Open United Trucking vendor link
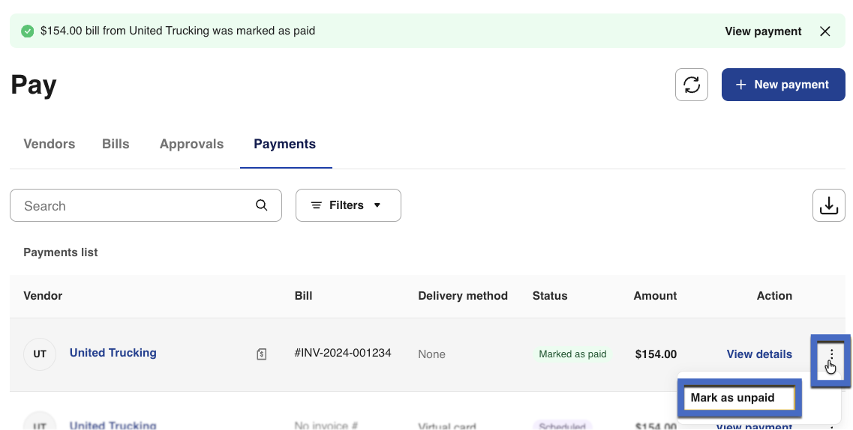853x430 pixels. [113, 353]
